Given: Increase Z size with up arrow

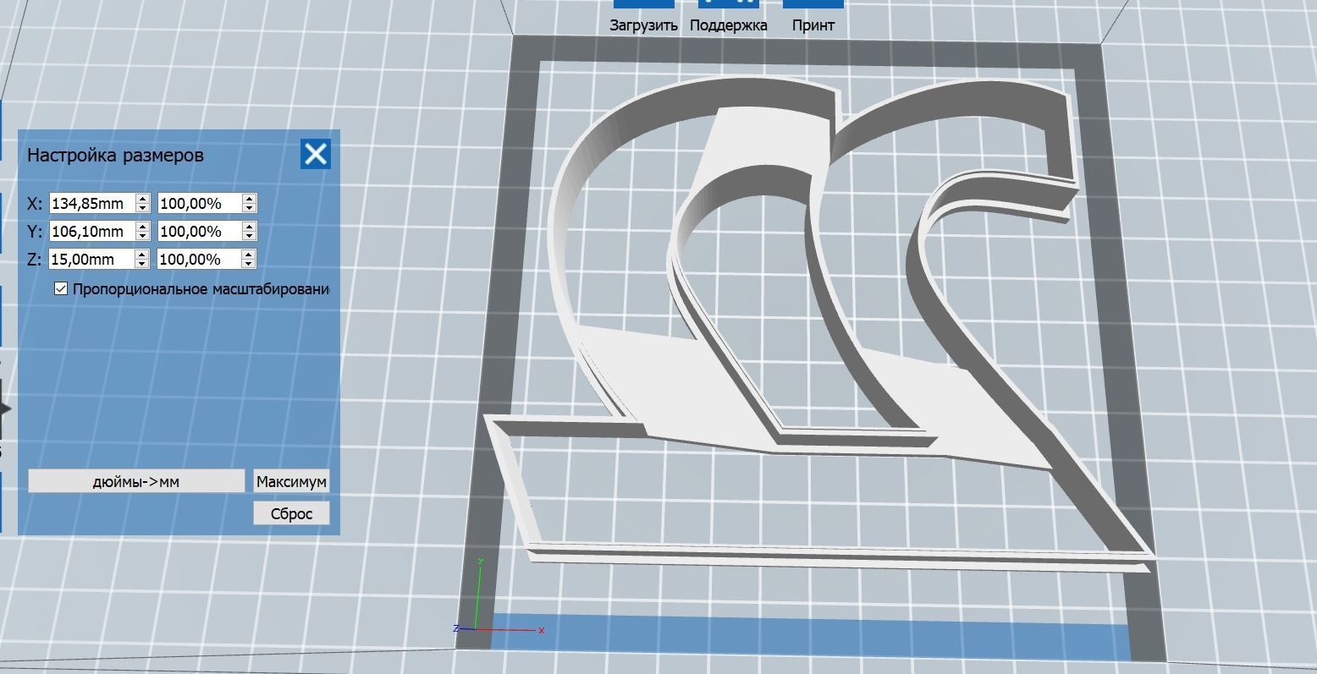Looking at the screenshot, I should pos(142,255).
